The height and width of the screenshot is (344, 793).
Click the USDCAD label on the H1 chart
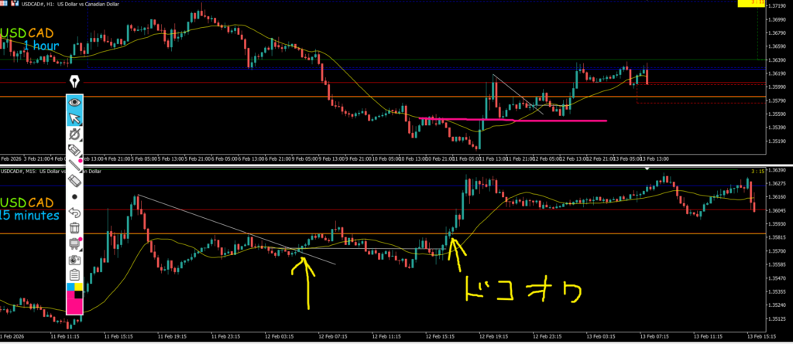point(27,33)
